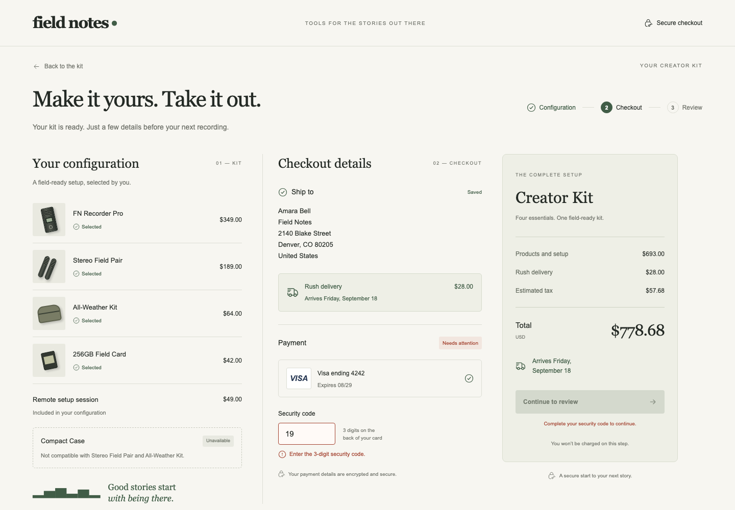The width and height of the screenshot is (735, 510).
Task: Click the Needs attention badge
Action: [x=460, y=343]
